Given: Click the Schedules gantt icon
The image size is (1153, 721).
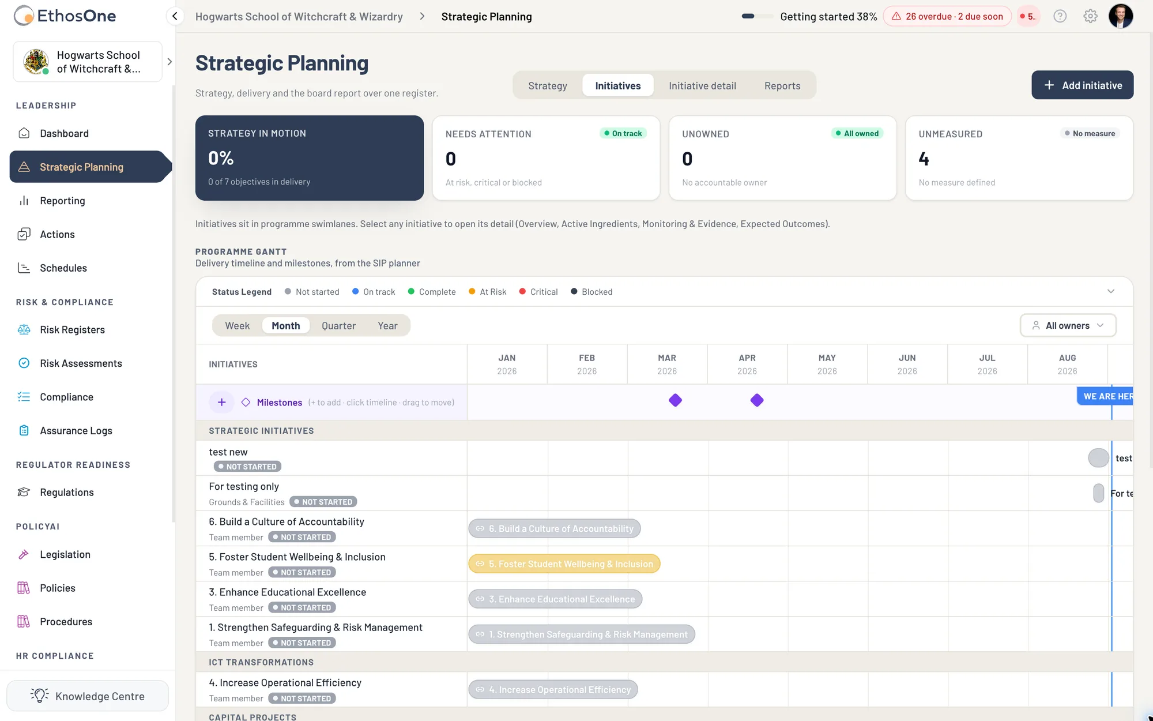Looking at the screenshot, I should coord(24,268).
